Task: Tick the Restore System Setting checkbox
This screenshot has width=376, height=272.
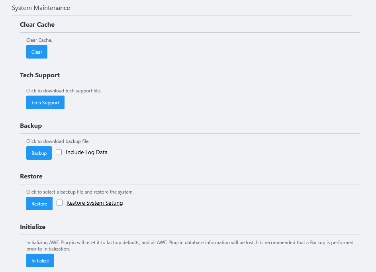Action: pyautogui.click(x=60, y=203)
